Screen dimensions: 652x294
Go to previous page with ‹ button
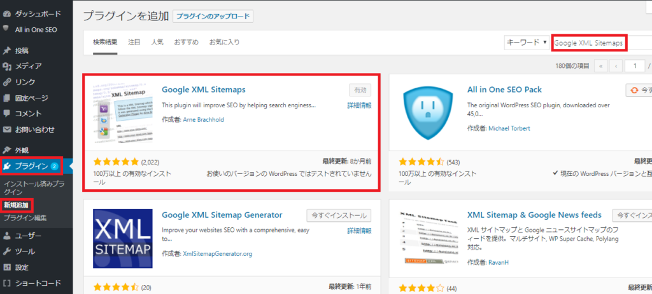pos(616,65)
